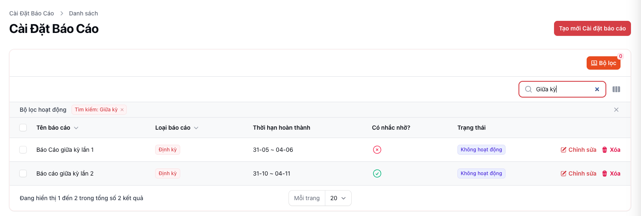
Task: Click the search magnifier icon
Action: coord(529,89)
